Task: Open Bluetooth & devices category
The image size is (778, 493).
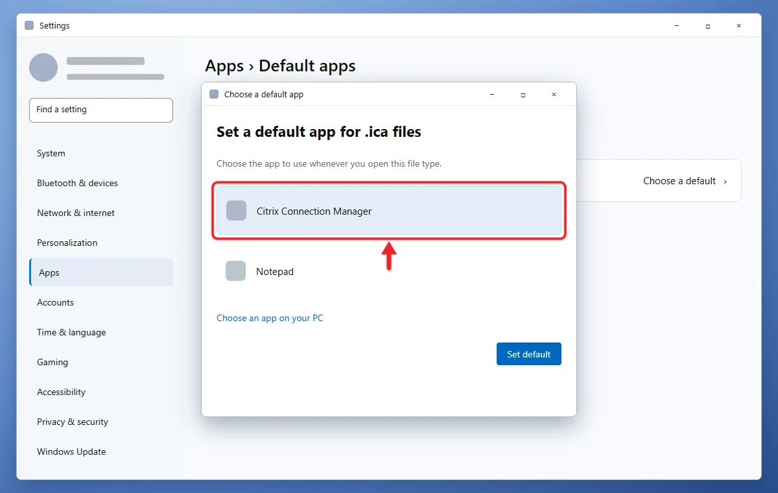Action: [x=101, y=184]
